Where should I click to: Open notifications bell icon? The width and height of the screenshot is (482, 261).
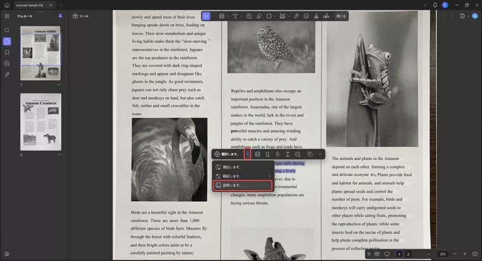435,5
